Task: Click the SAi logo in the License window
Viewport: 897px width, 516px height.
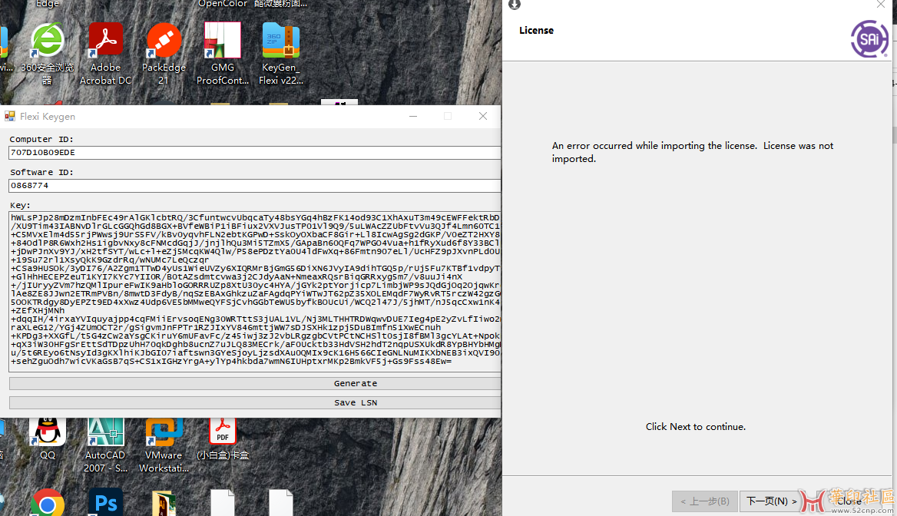Action: [869, 39]
